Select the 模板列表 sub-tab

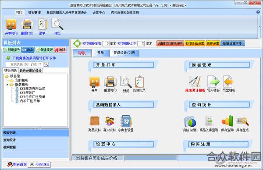pyautogui.click(x=11, y=71)
